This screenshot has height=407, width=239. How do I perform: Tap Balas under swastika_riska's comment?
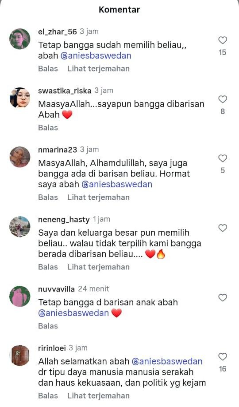[48, 127]
